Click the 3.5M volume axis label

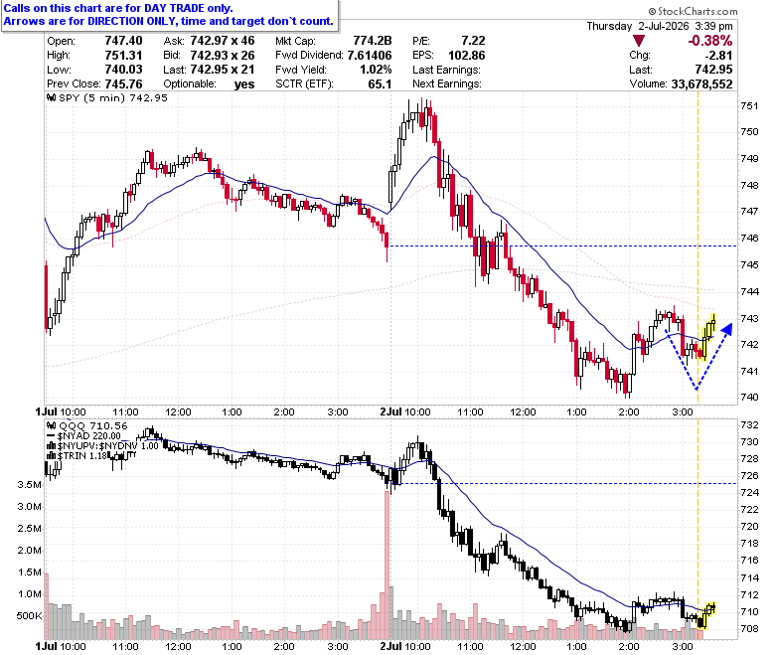(x=29, y=485)
